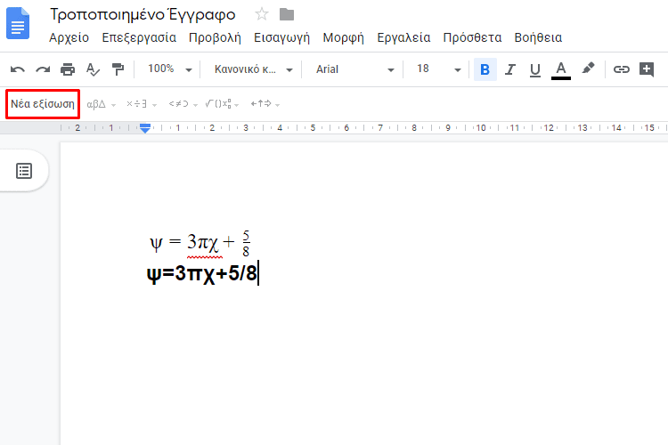The image size is (668, 445).
Task: Add a comment with plus-bubble icon
Action: click(x=648, y=69)
